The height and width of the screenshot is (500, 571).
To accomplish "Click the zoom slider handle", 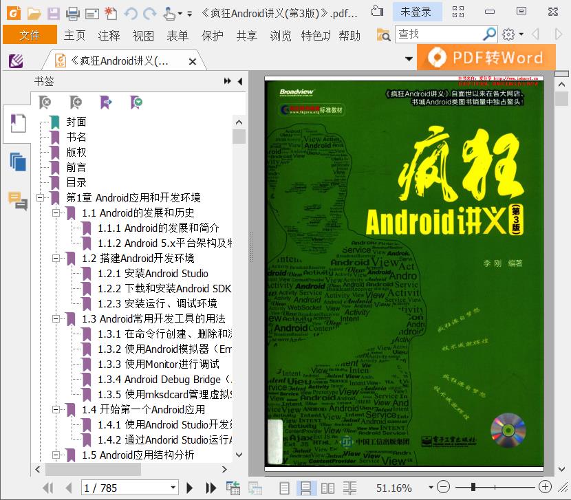I will pyautogui.click(x=473, y=487).
